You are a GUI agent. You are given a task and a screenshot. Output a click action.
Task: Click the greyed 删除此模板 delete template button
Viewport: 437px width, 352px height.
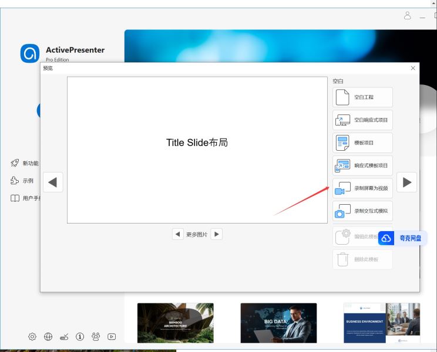click(x=362, y=259)
